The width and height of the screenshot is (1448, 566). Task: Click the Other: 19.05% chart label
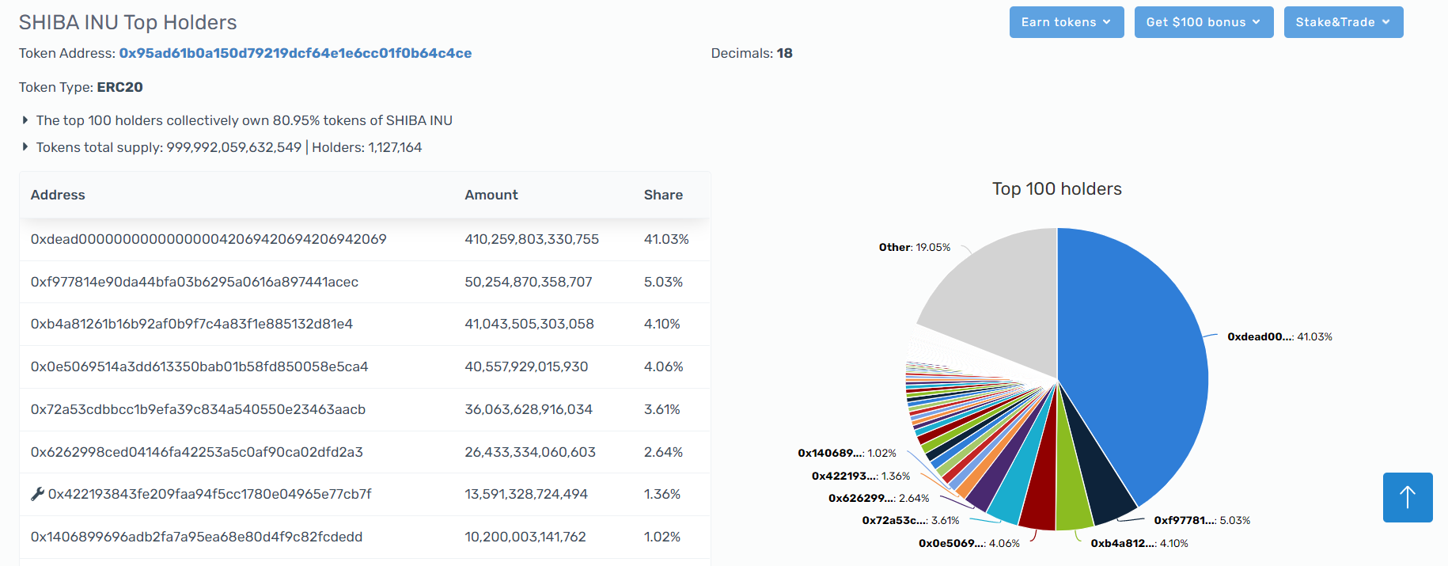tap(915, 247)
